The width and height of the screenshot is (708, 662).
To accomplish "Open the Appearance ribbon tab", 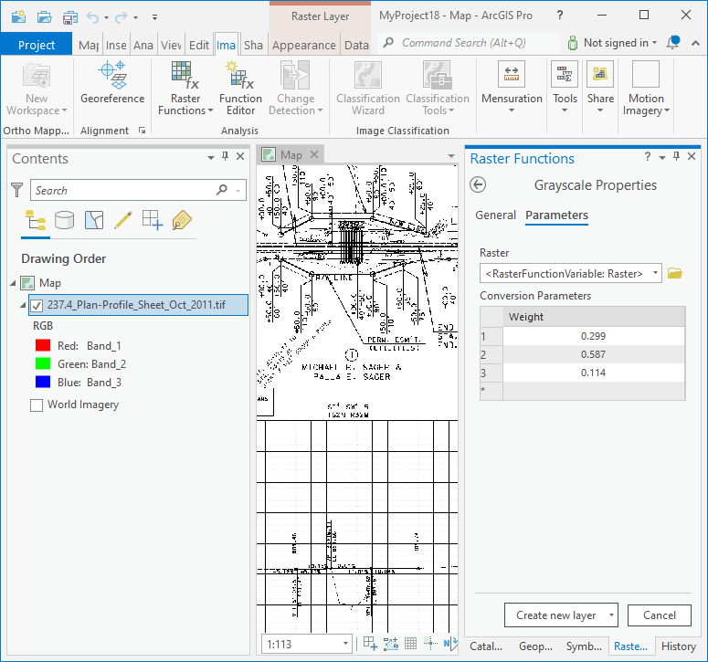I will [x=303, y=45].
